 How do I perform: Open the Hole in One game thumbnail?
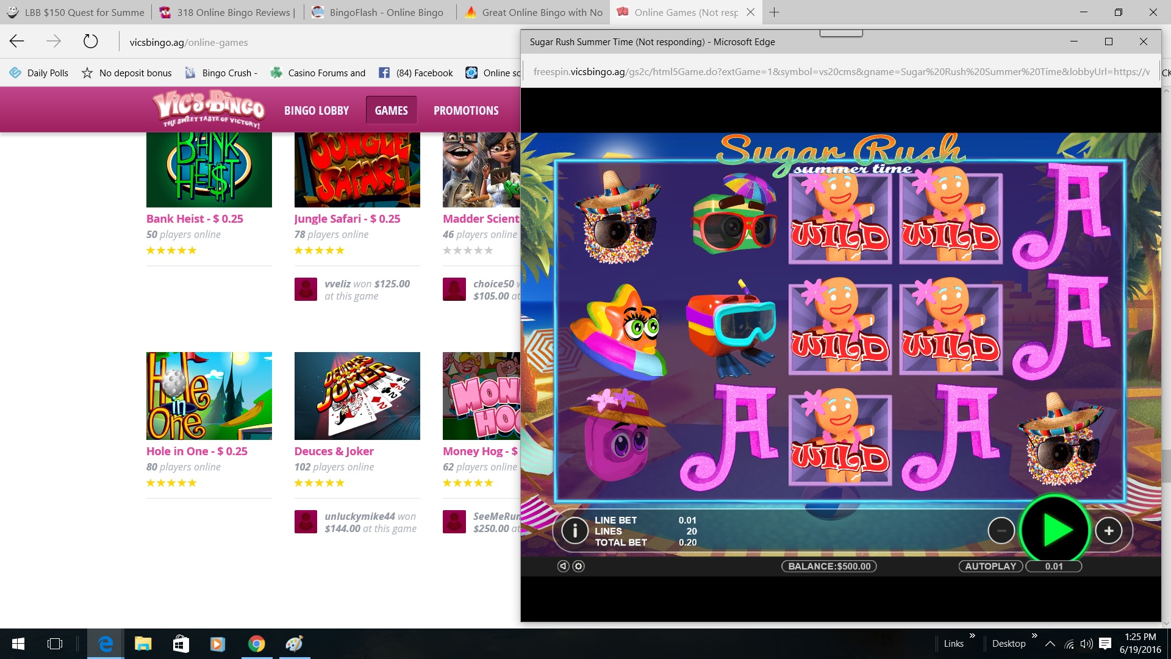point(209,396)
